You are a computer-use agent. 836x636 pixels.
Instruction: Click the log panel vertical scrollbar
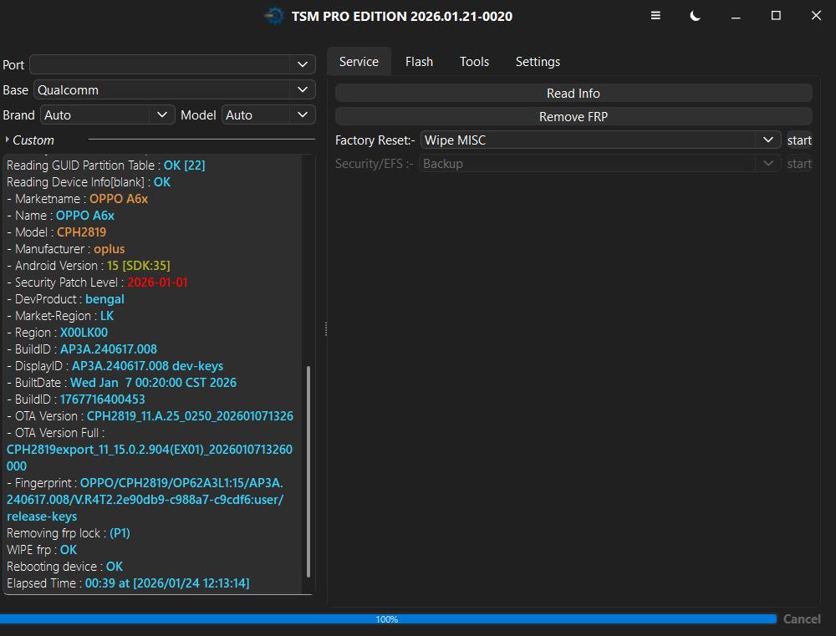[x=308, y=471]
